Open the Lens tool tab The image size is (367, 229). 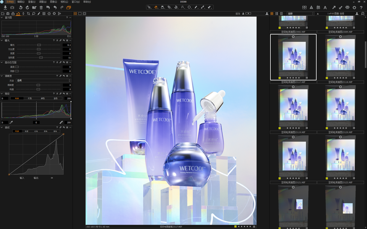[x=23, y=14]
